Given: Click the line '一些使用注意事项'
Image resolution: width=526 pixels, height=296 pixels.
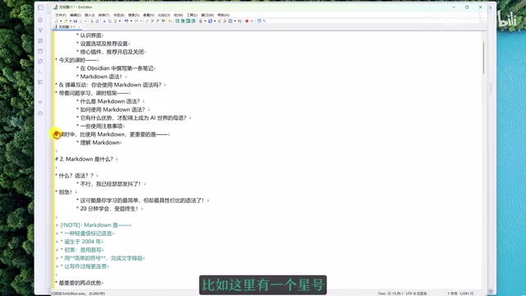Looking at the screenshot, I should (x=101, y=126).
